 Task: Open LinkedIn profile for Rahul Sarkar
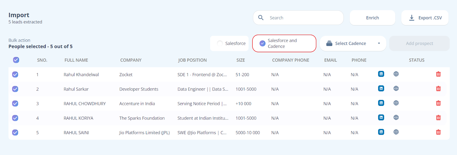click(381, 88)
